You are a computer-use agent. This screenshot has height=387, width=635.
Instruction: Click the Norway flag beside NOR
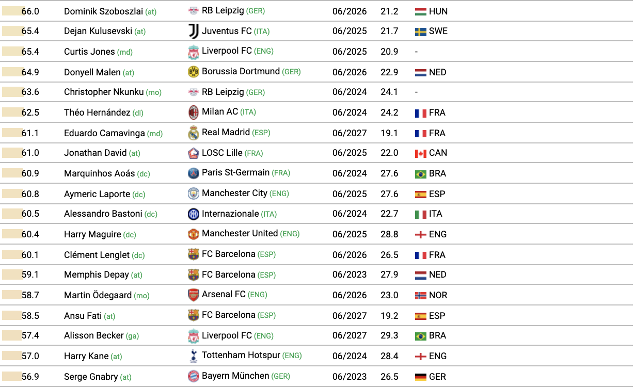pyautogui.click(x=420, y=296)
